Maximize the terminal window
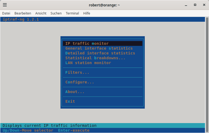Viewport: 209px width, 133px height. click(195, 5)
